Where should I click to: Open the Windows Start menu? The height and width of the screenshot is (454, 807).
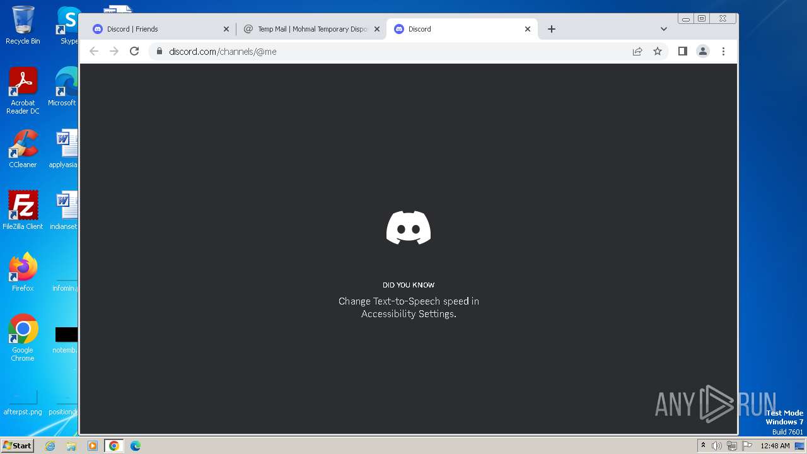pyautogui.click(x=17, y=446)
